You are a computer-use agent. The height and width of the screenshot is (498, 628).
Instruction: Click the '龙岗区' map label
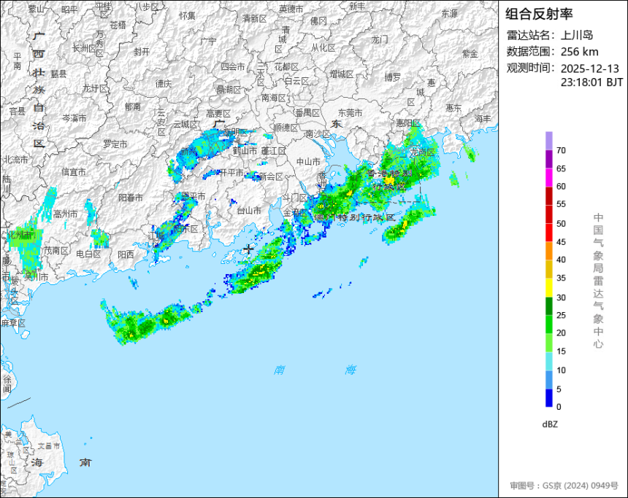[x=422, y=152]
